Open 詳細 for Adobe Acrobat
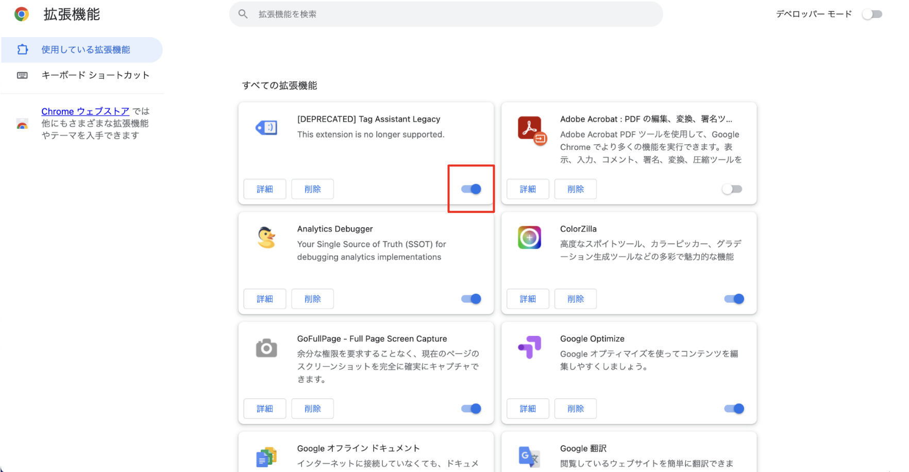Image resolution: width=909 pixels, height=472 pixels. pyautogui.click(x=528, y=189)
